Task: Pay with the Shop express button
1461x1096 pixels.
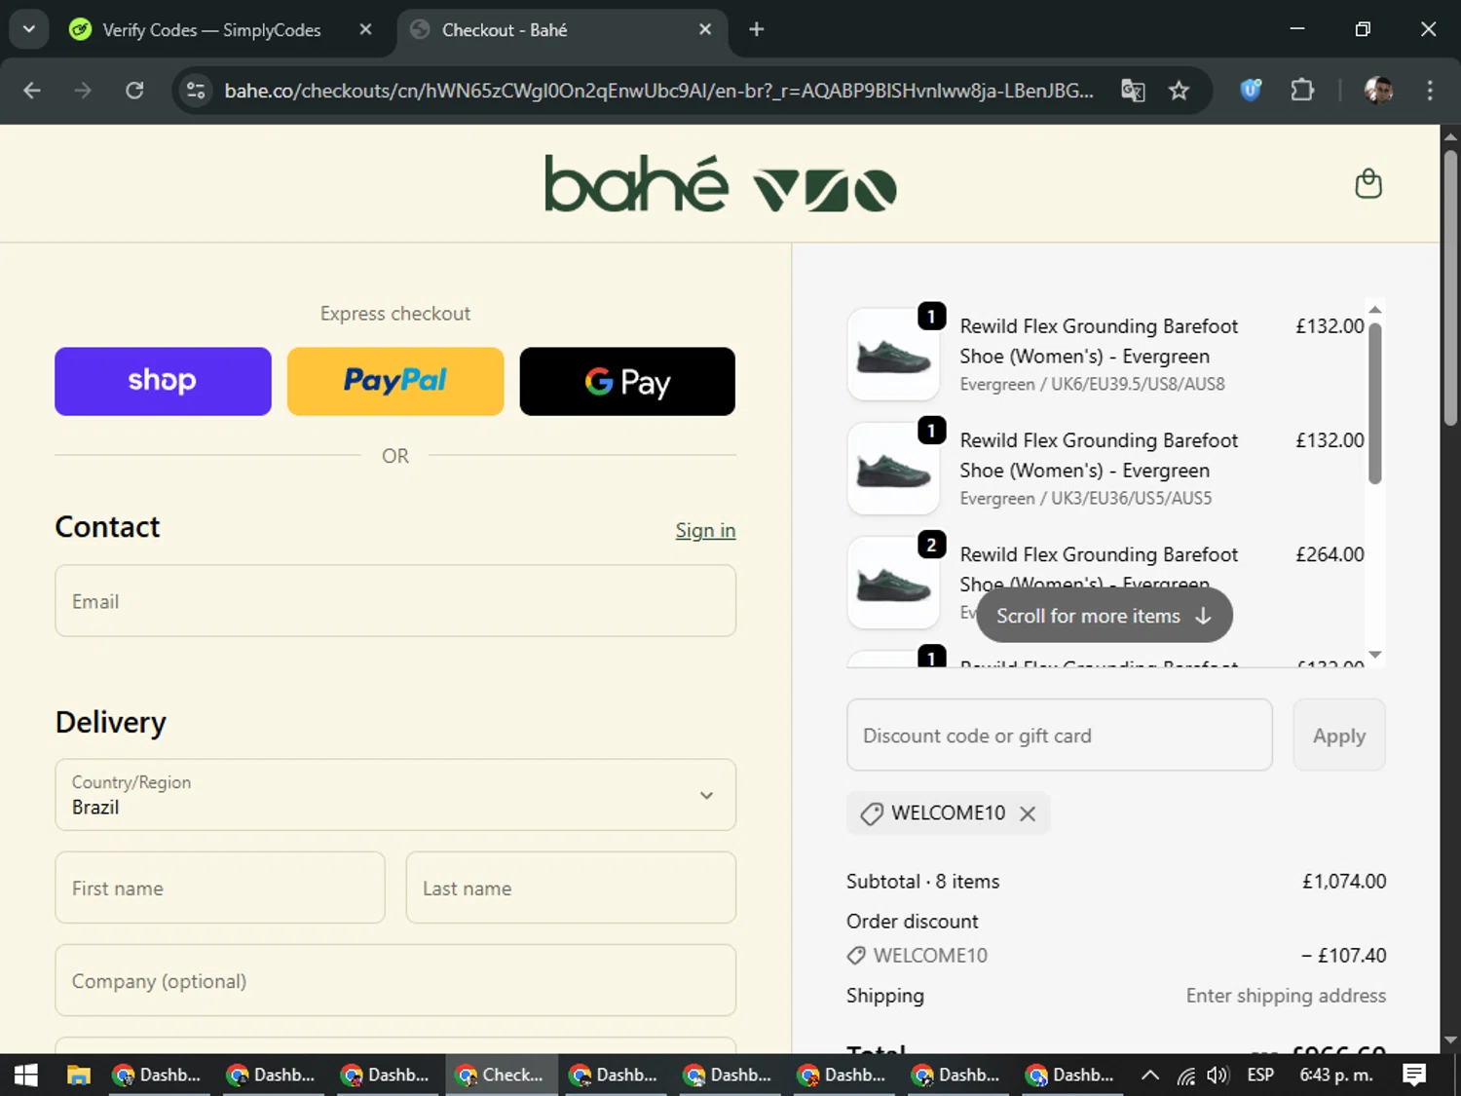Action: [163, 381]
